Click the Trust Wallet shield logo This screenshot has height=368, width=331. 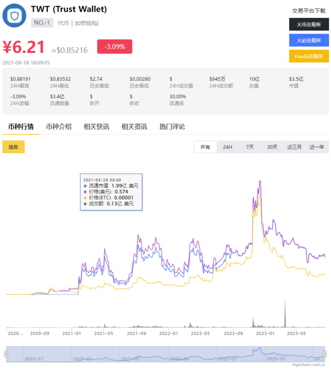[14, 15]
